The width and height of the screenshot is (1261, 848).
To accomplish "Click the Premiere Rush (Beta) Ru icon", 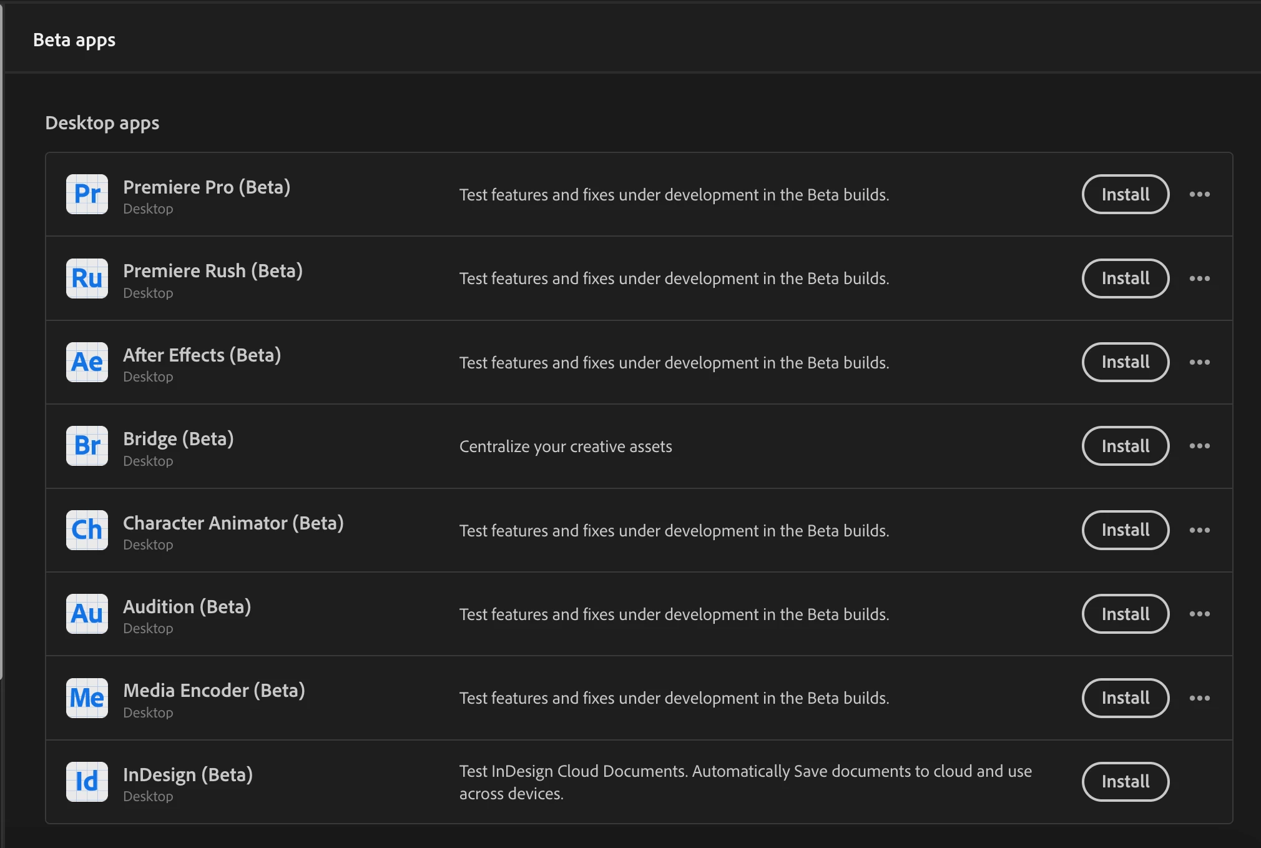I will tap(87, 279).
